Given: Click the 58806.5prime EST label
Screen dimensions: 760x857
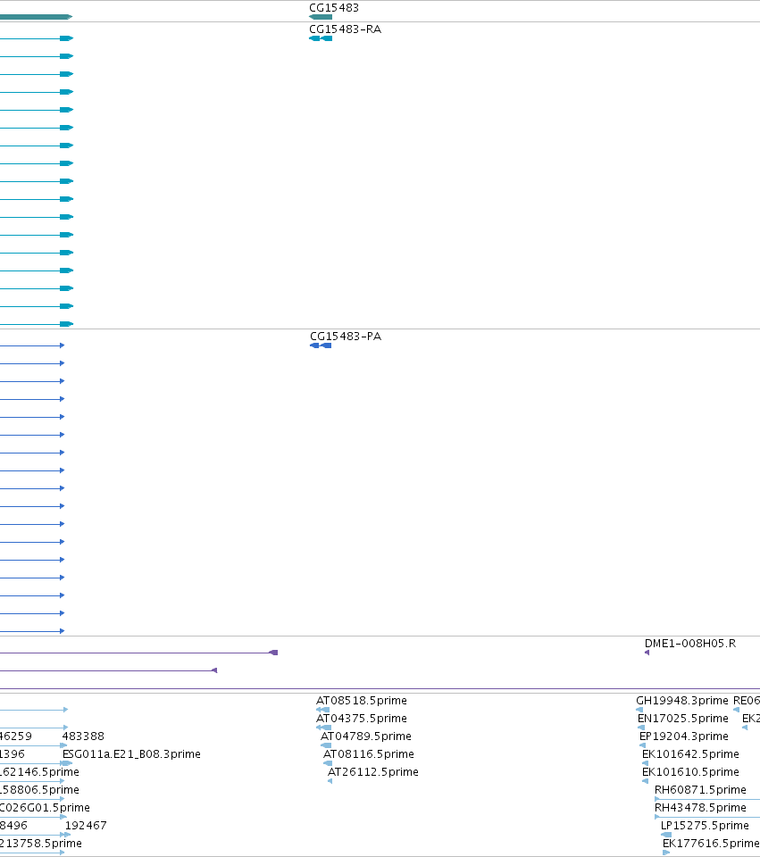Looking at the screenshot, I should [x=39, y=790].
